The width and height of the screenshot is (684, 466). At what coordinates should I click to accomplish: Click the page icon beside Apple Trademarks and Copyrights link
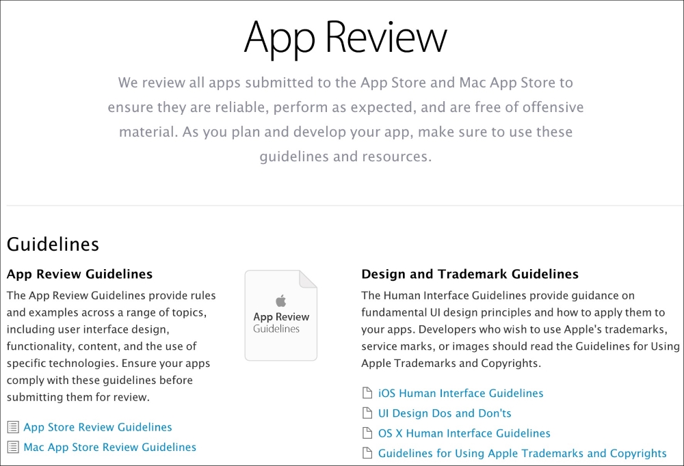[x=367, y=453]
